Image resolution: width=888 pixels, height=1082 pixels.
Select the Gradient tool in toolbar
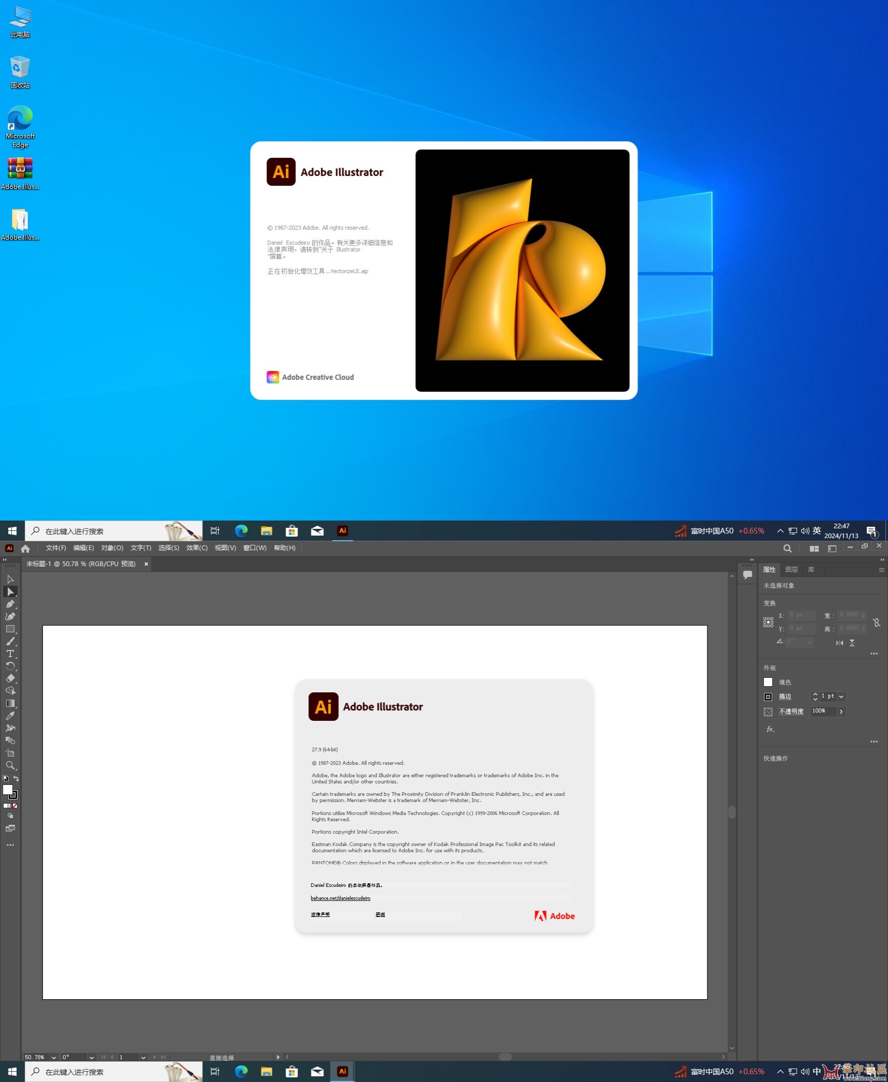(10, 703)
